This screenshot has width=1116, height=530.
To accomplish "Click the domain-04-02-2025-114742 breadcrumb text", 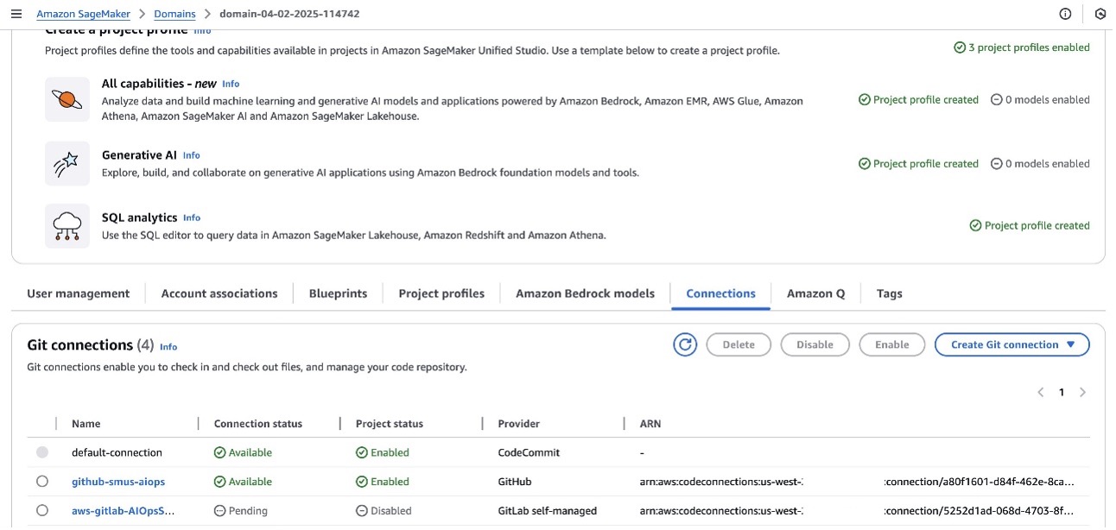I will tap(289, 14).
